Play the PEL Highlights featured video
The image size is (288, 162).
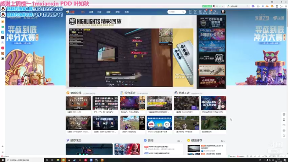pos(121,58)
